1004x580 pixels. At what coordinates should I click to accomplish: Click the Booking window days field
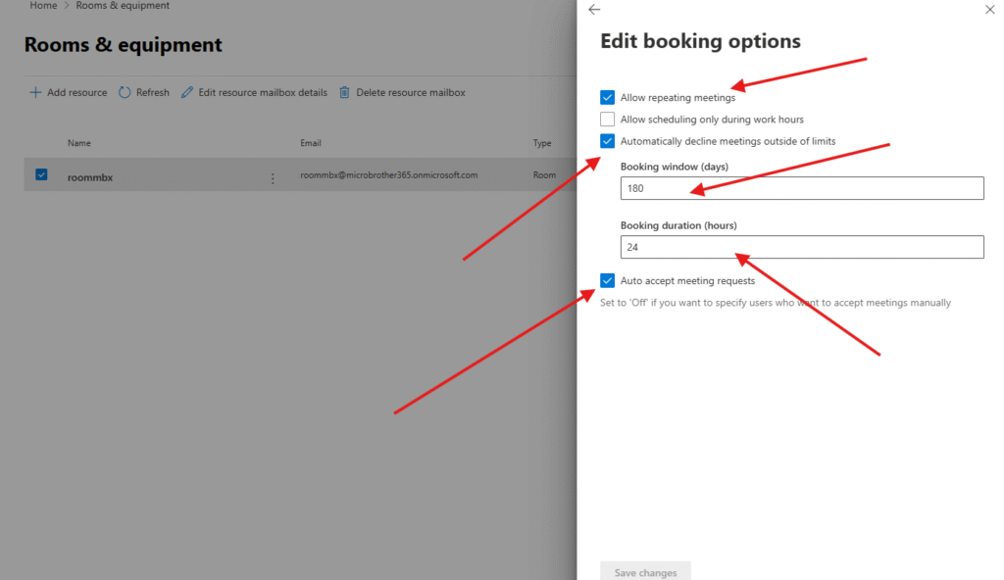801,188
